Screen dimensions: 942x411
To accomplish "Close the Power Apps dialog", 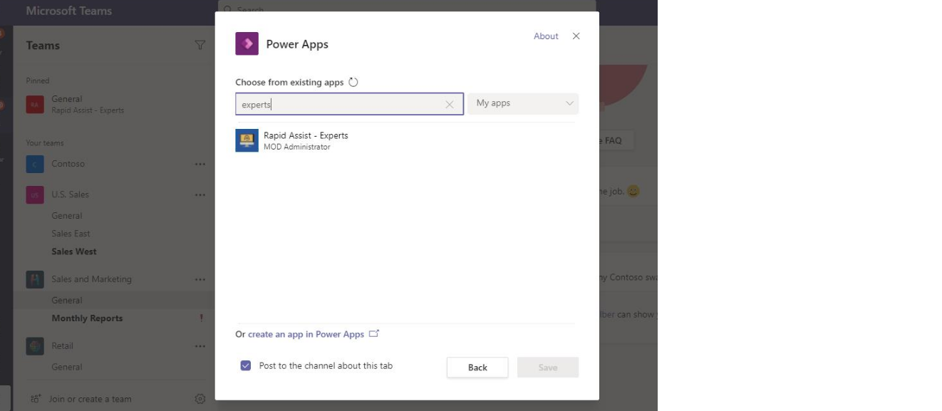I will 576,36.
